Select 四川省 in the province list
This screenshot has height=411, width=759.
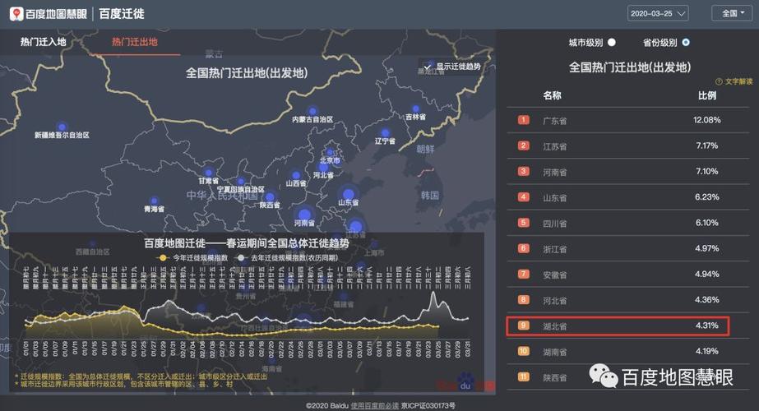point(555,223)
